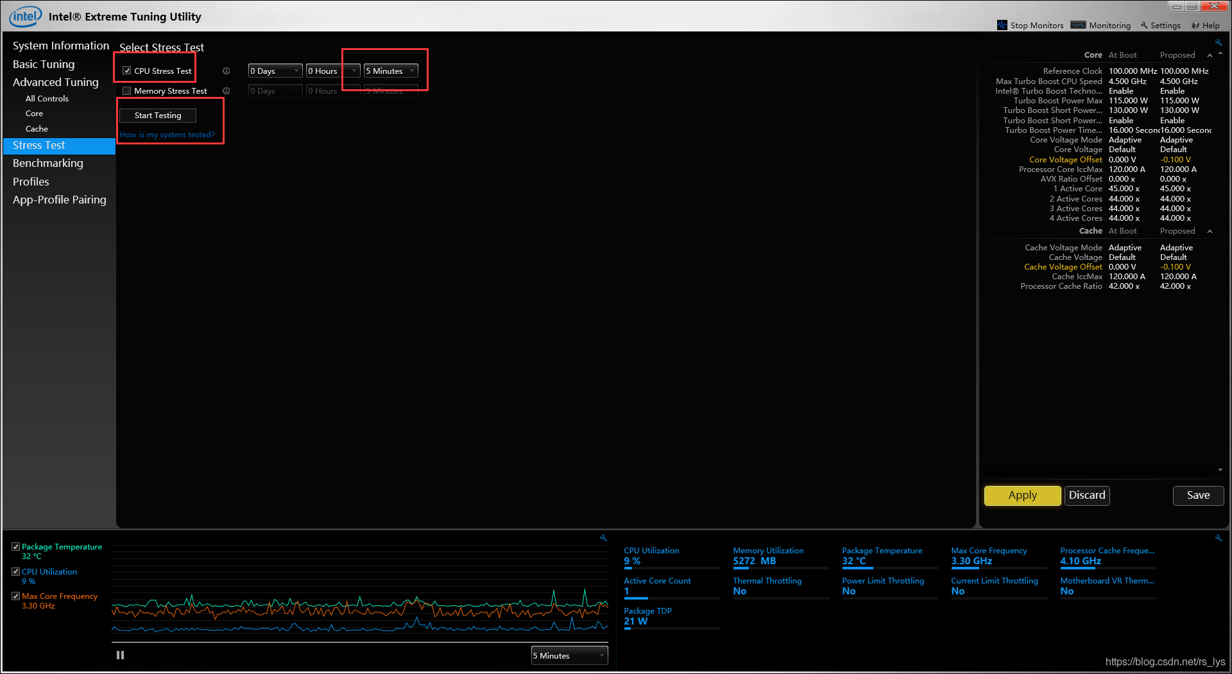The width and height of the screenshot is (1232, 674).
Task: Apply the proposed tuning settings
Action: [1022, 496]
